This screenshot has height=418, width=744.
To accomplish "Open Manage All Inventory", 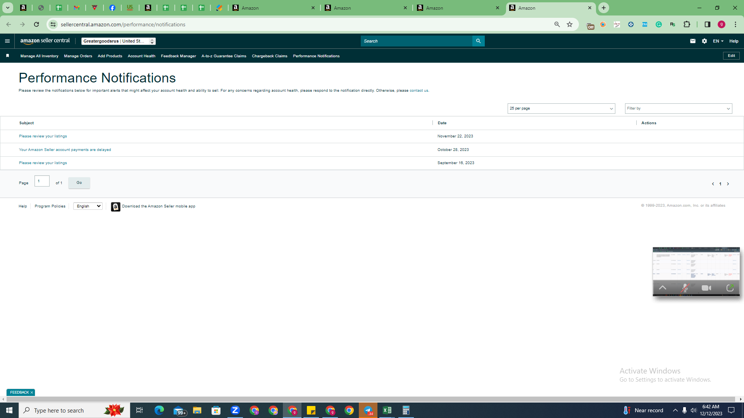I will tap(40, 56).
